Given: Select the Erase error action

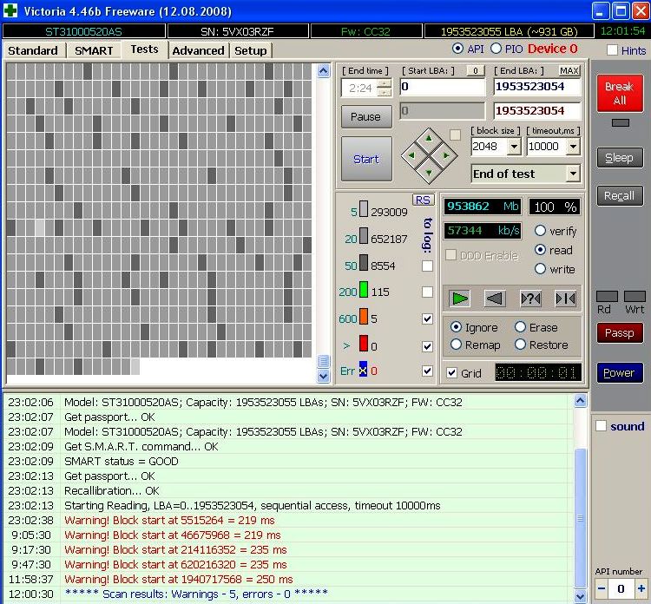Looking at the screenshot, I should coord(520,327).
